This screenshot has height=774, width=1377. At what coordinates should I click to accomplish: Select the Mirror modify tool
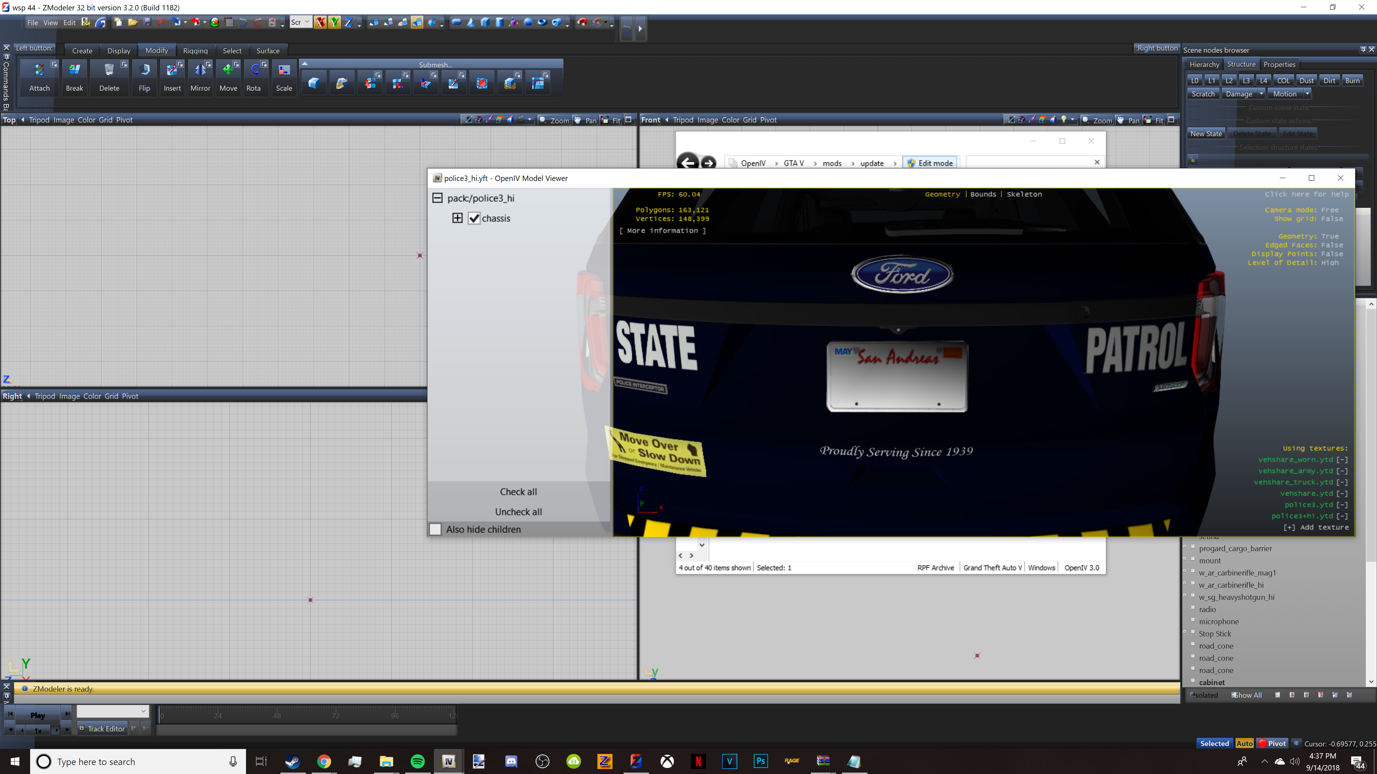pos(200,70)
